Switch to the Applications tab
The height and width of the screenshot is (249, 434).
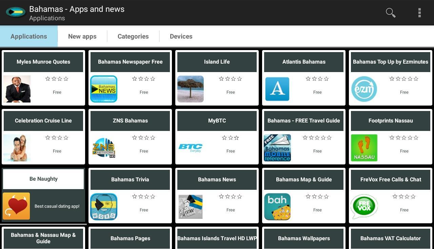(29, 36)
